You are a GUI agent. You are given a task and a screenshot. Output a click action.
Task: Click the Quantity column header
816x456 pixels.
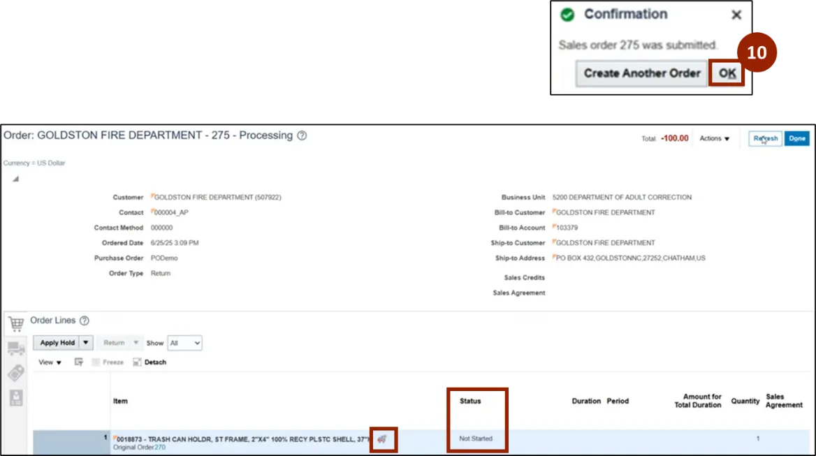coord(745,401)
